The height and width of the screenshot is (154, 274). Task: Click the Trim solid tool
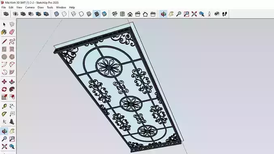(x=39, y=14)
